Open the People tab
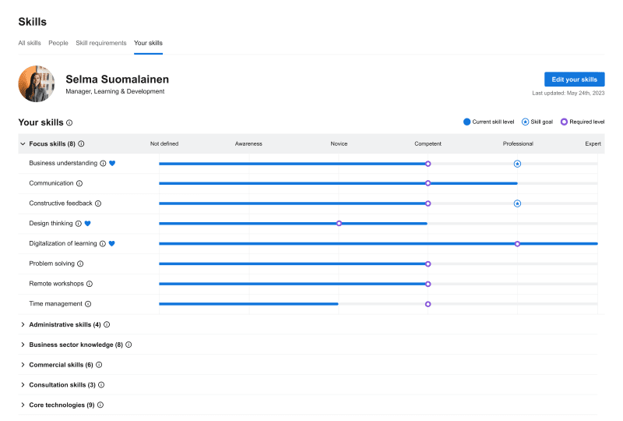 coord(58,43)
